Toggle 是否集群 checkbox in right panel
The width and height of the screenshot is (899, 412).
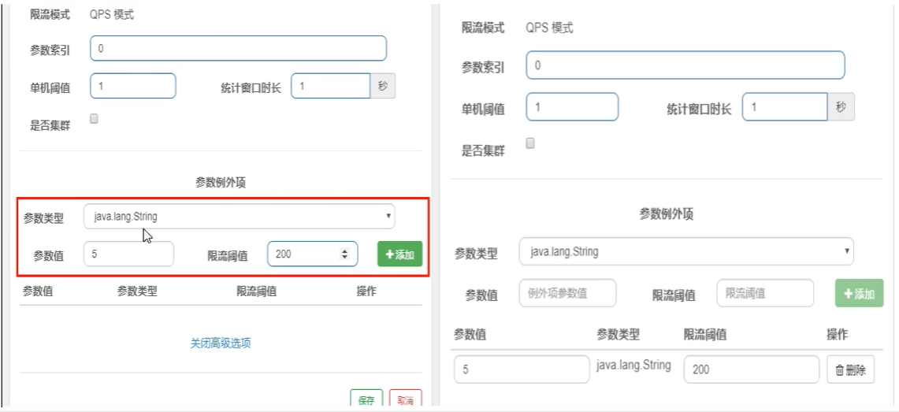(x=530, y=143)
